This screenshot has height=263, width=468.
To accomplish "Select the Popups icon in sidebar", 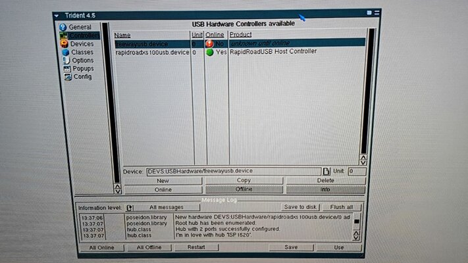I will 66,68.
